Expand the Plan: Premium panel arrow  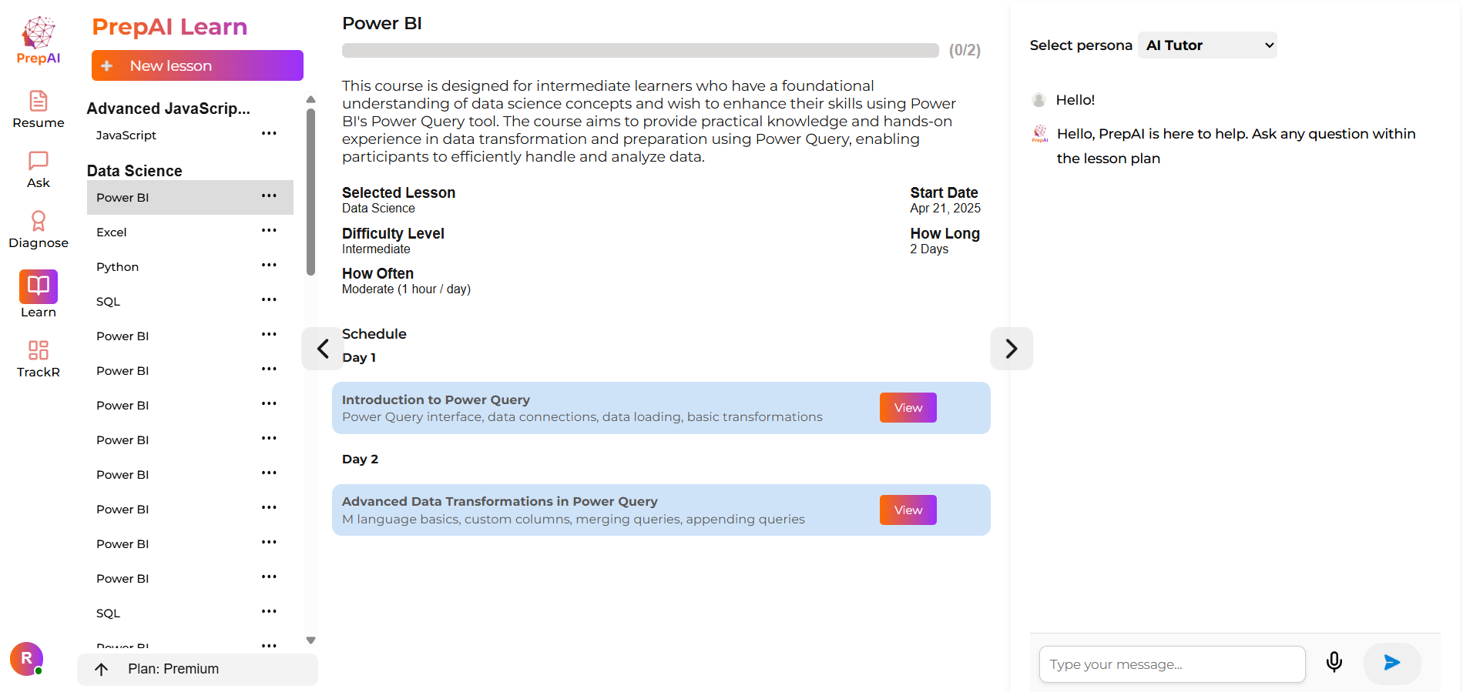click(102, 669)
